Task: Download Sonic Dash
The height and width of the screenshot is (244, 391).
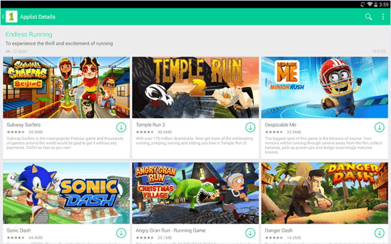Action: [121, 233]
